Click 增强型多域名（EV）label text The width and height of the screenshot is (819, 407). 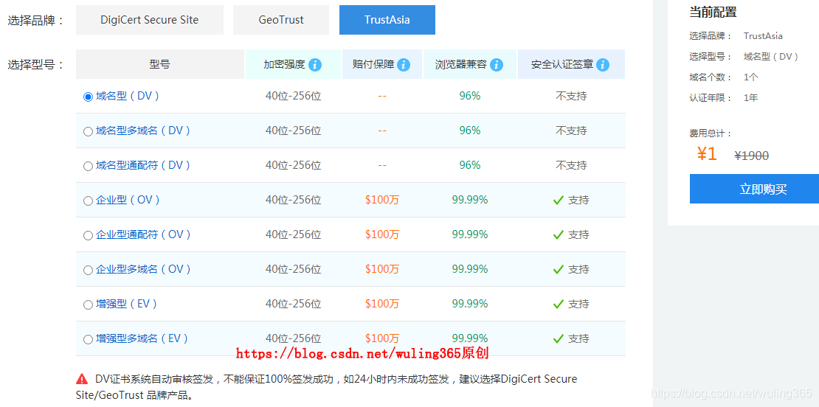142,338
